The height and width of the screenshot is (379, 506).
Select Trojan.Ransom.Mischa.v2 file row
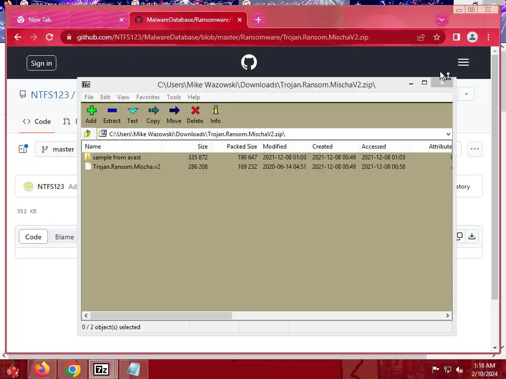267,167
